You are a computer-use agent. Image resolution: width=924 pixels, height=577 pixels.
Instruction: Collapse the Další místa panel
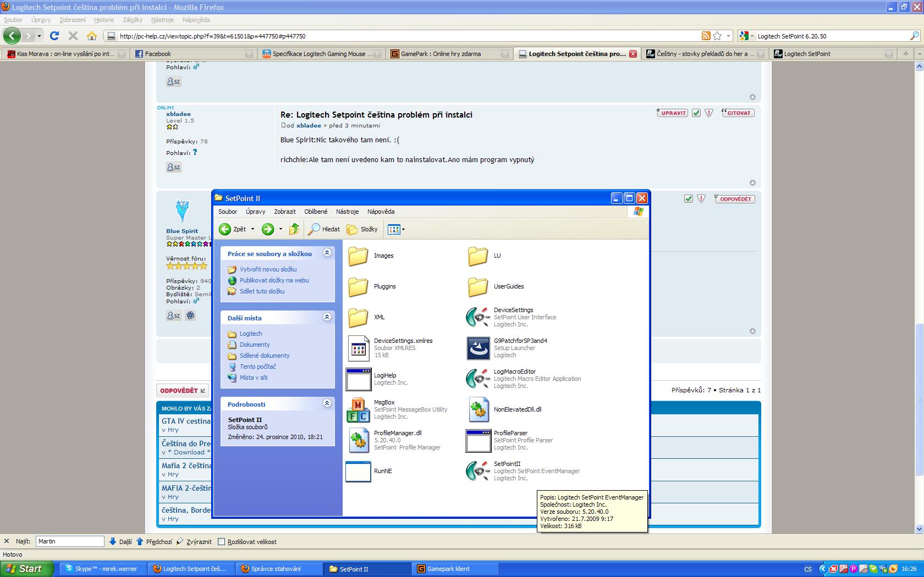(x=327, y=317)
